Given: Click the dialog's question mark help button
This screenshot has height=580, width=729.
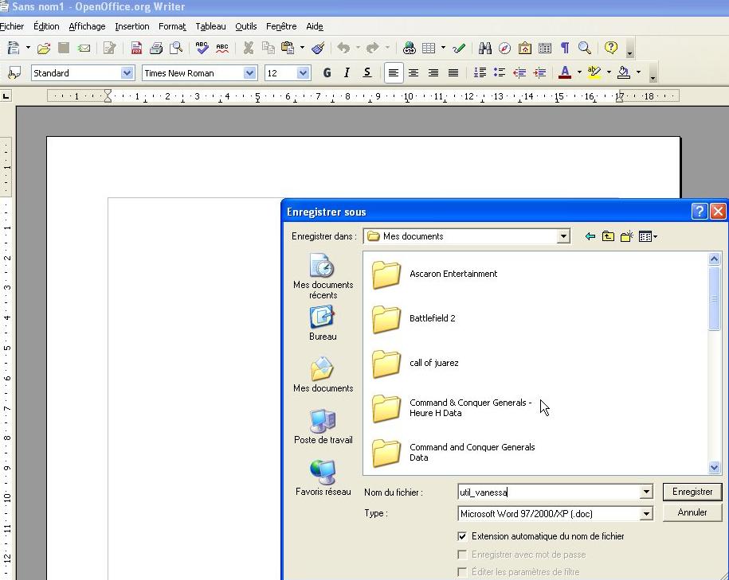Looking at the screenshot, I should (700, 212).
